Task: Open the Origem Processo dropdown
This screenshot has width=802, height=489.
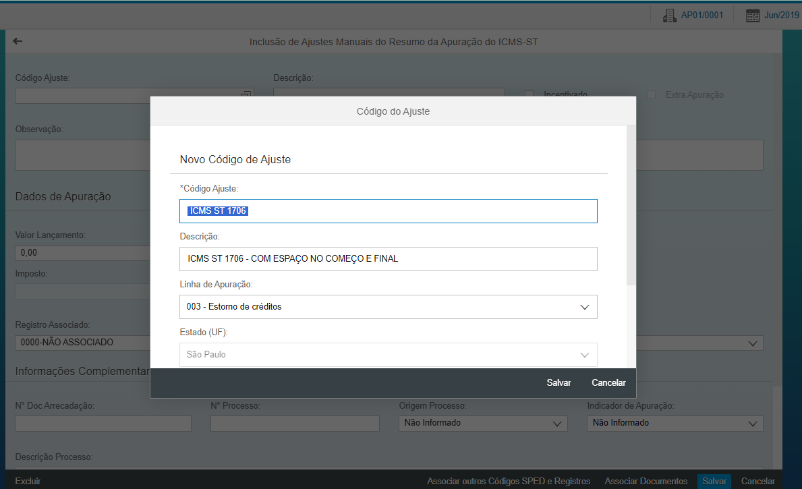Action: pos(557,424)
